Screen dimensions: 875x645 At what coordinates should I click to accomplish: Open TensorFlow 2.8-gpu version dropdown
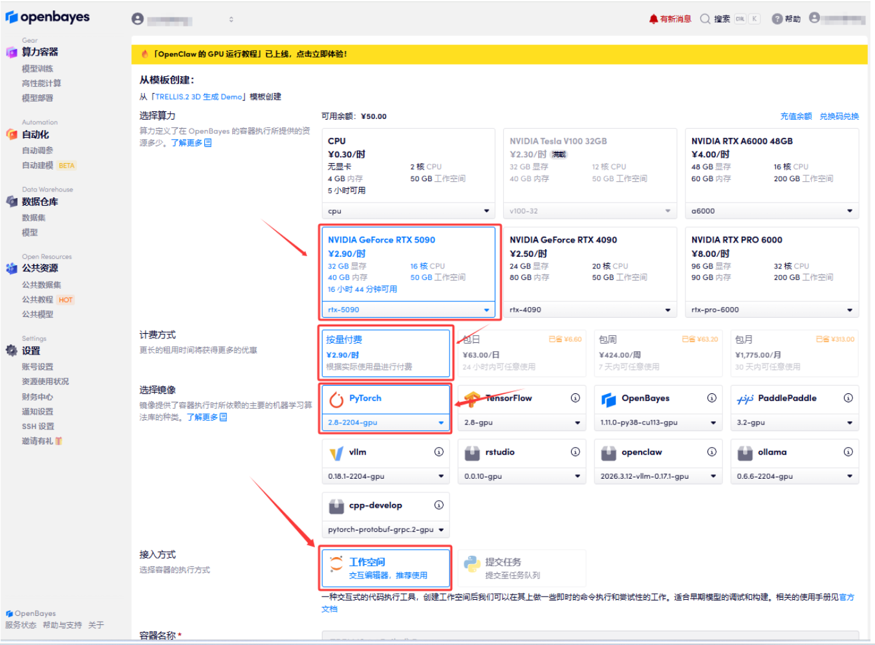click(522, 422)
